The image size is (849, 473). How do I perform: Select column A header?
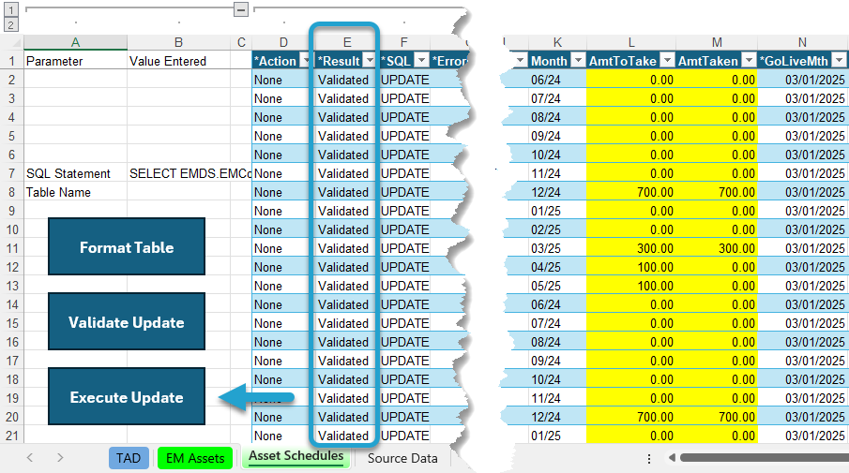tap(75, 42)
